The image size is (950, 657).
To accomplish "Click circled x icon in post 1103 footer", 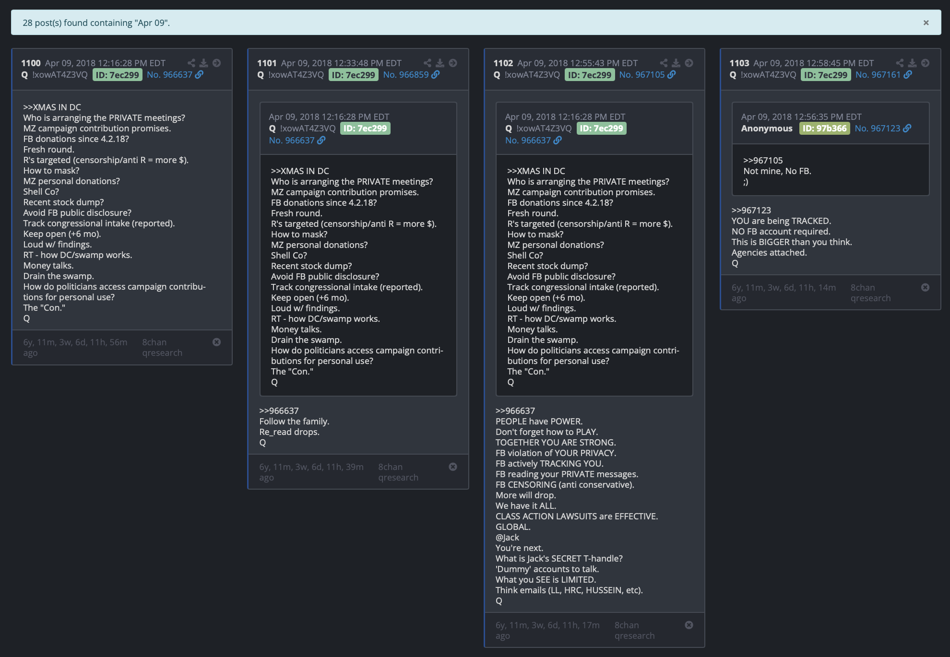I will 926,287.
